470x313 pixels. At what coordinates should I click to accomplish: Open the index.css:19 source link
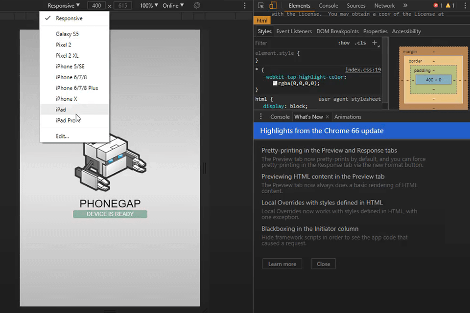(363, 70)
